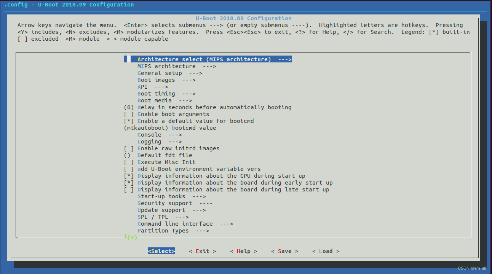The width and height of the screenshot is (492, 274).
Task: Open the Console submenu
Action: pos(160,135)
